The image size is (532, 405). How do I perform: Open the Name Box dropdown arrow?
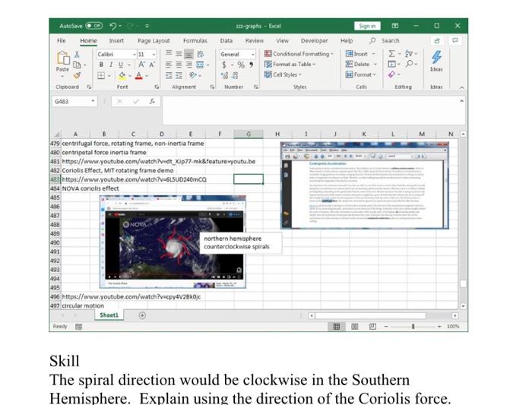tap(93, 101)
